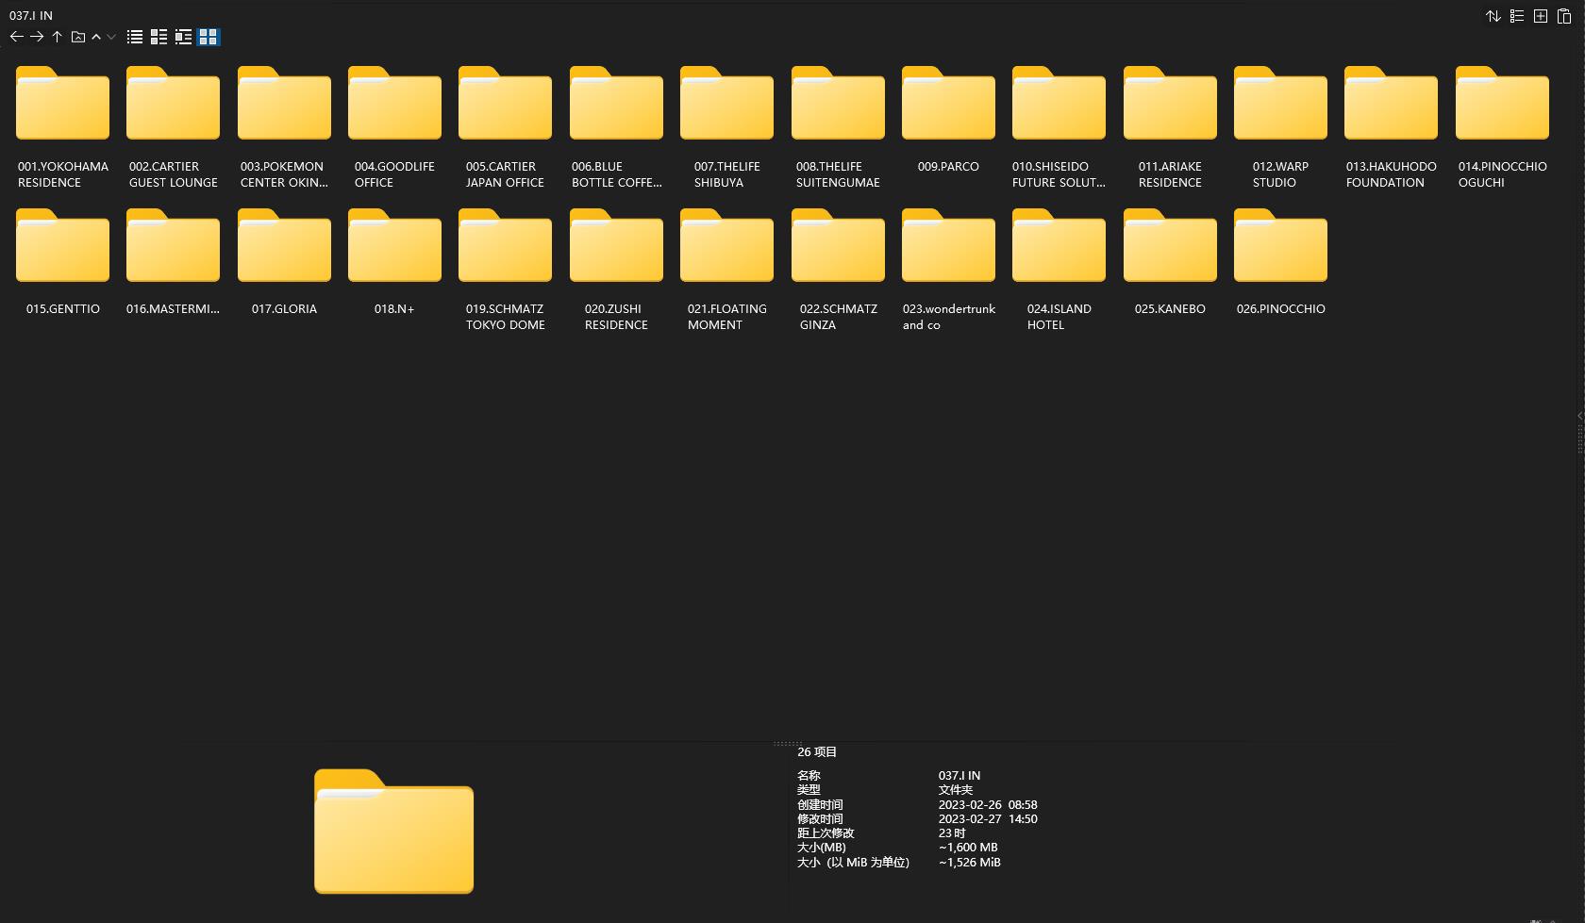The width and height of the screenshot is (1585, 923).
Task: Select the 015.GENTTIO folder
Action: pos(63,262)
